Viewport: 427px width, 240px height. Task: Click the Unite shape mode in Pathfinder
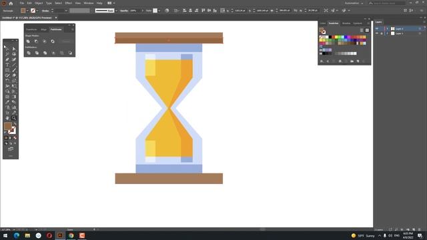[x=28, y=41]
